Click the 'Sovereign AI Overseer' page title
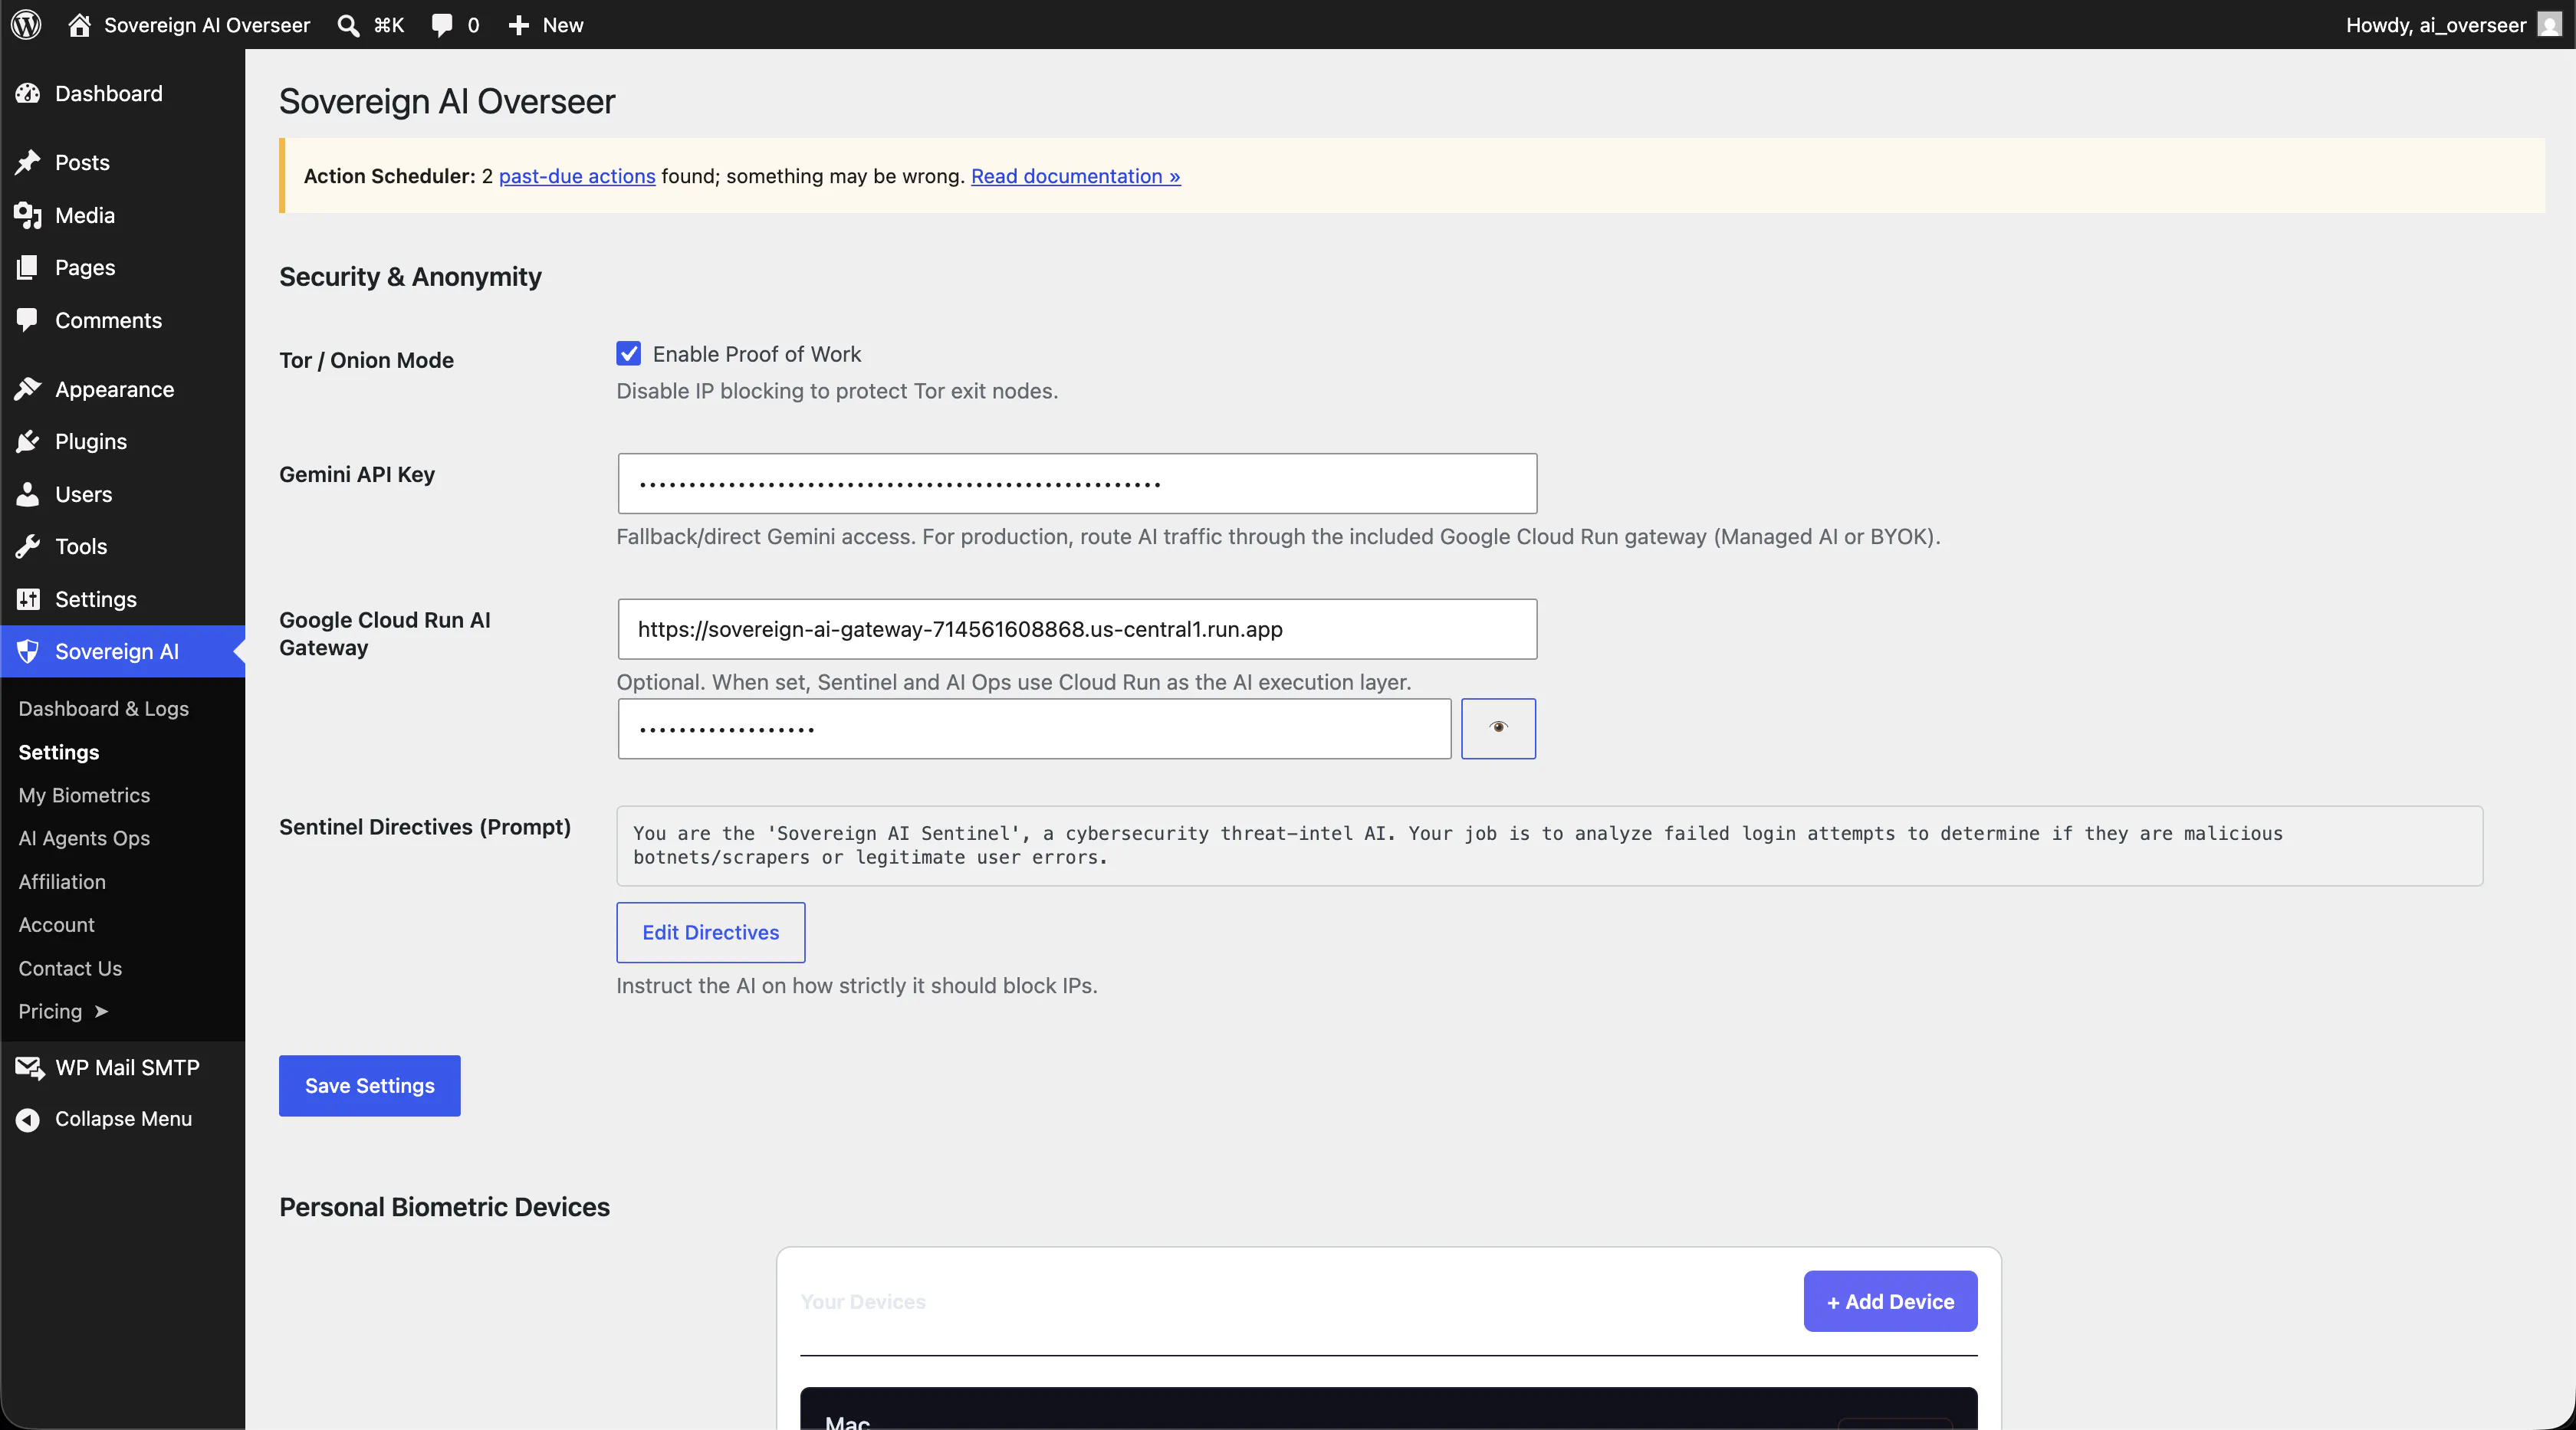Image resolution: width=2576 pixels, height=1430 pixels. coord(447,101)
